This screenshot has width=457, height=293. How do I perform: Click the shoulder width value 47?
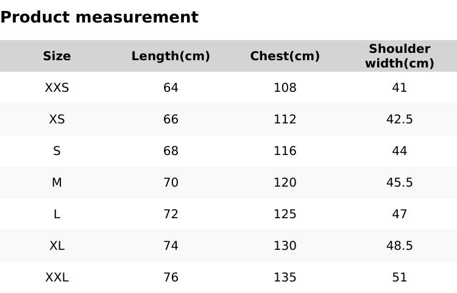click(x=399, y=214)
